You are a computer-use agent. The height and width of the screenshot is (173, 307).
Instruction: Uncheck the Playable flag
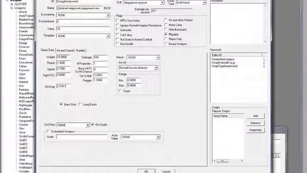pyautogui.click(x=166, y=34)
